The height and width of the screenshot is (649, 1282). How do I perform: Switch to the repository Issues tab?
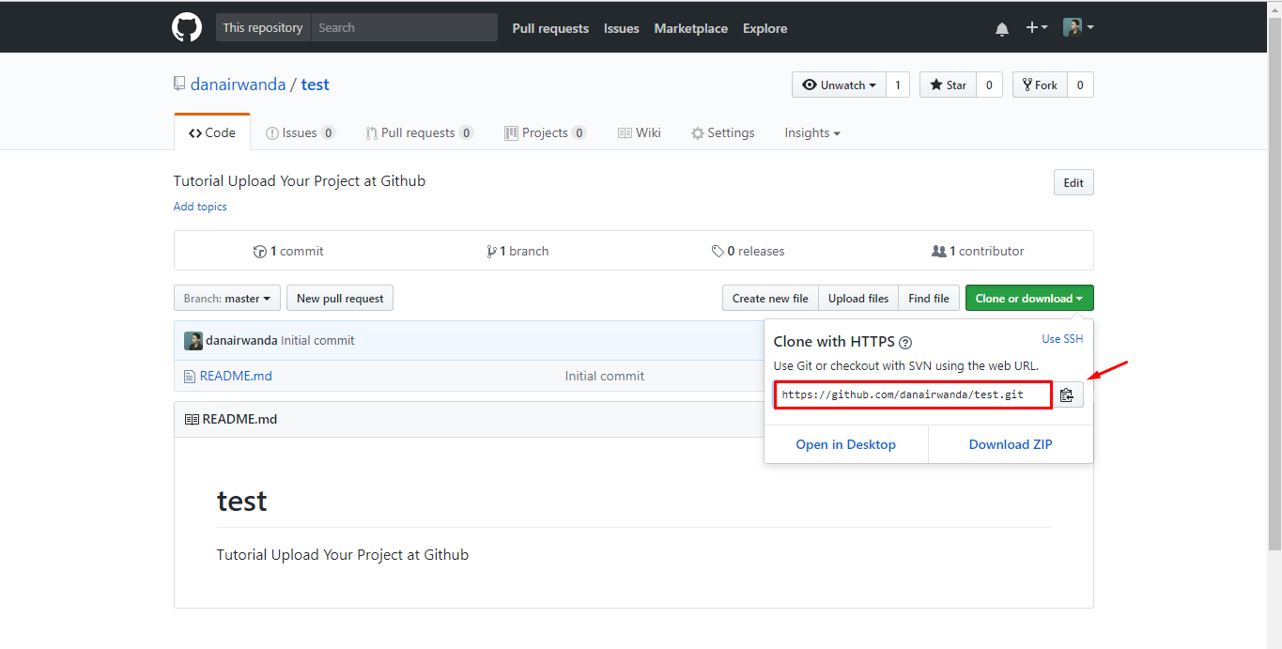coord(301,132)
